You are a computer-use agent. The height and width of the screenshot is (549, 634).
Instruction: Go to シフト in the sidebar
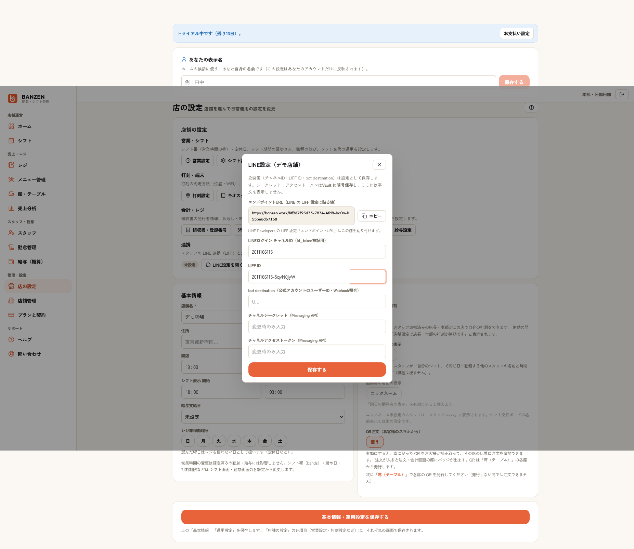click(38, 141)
